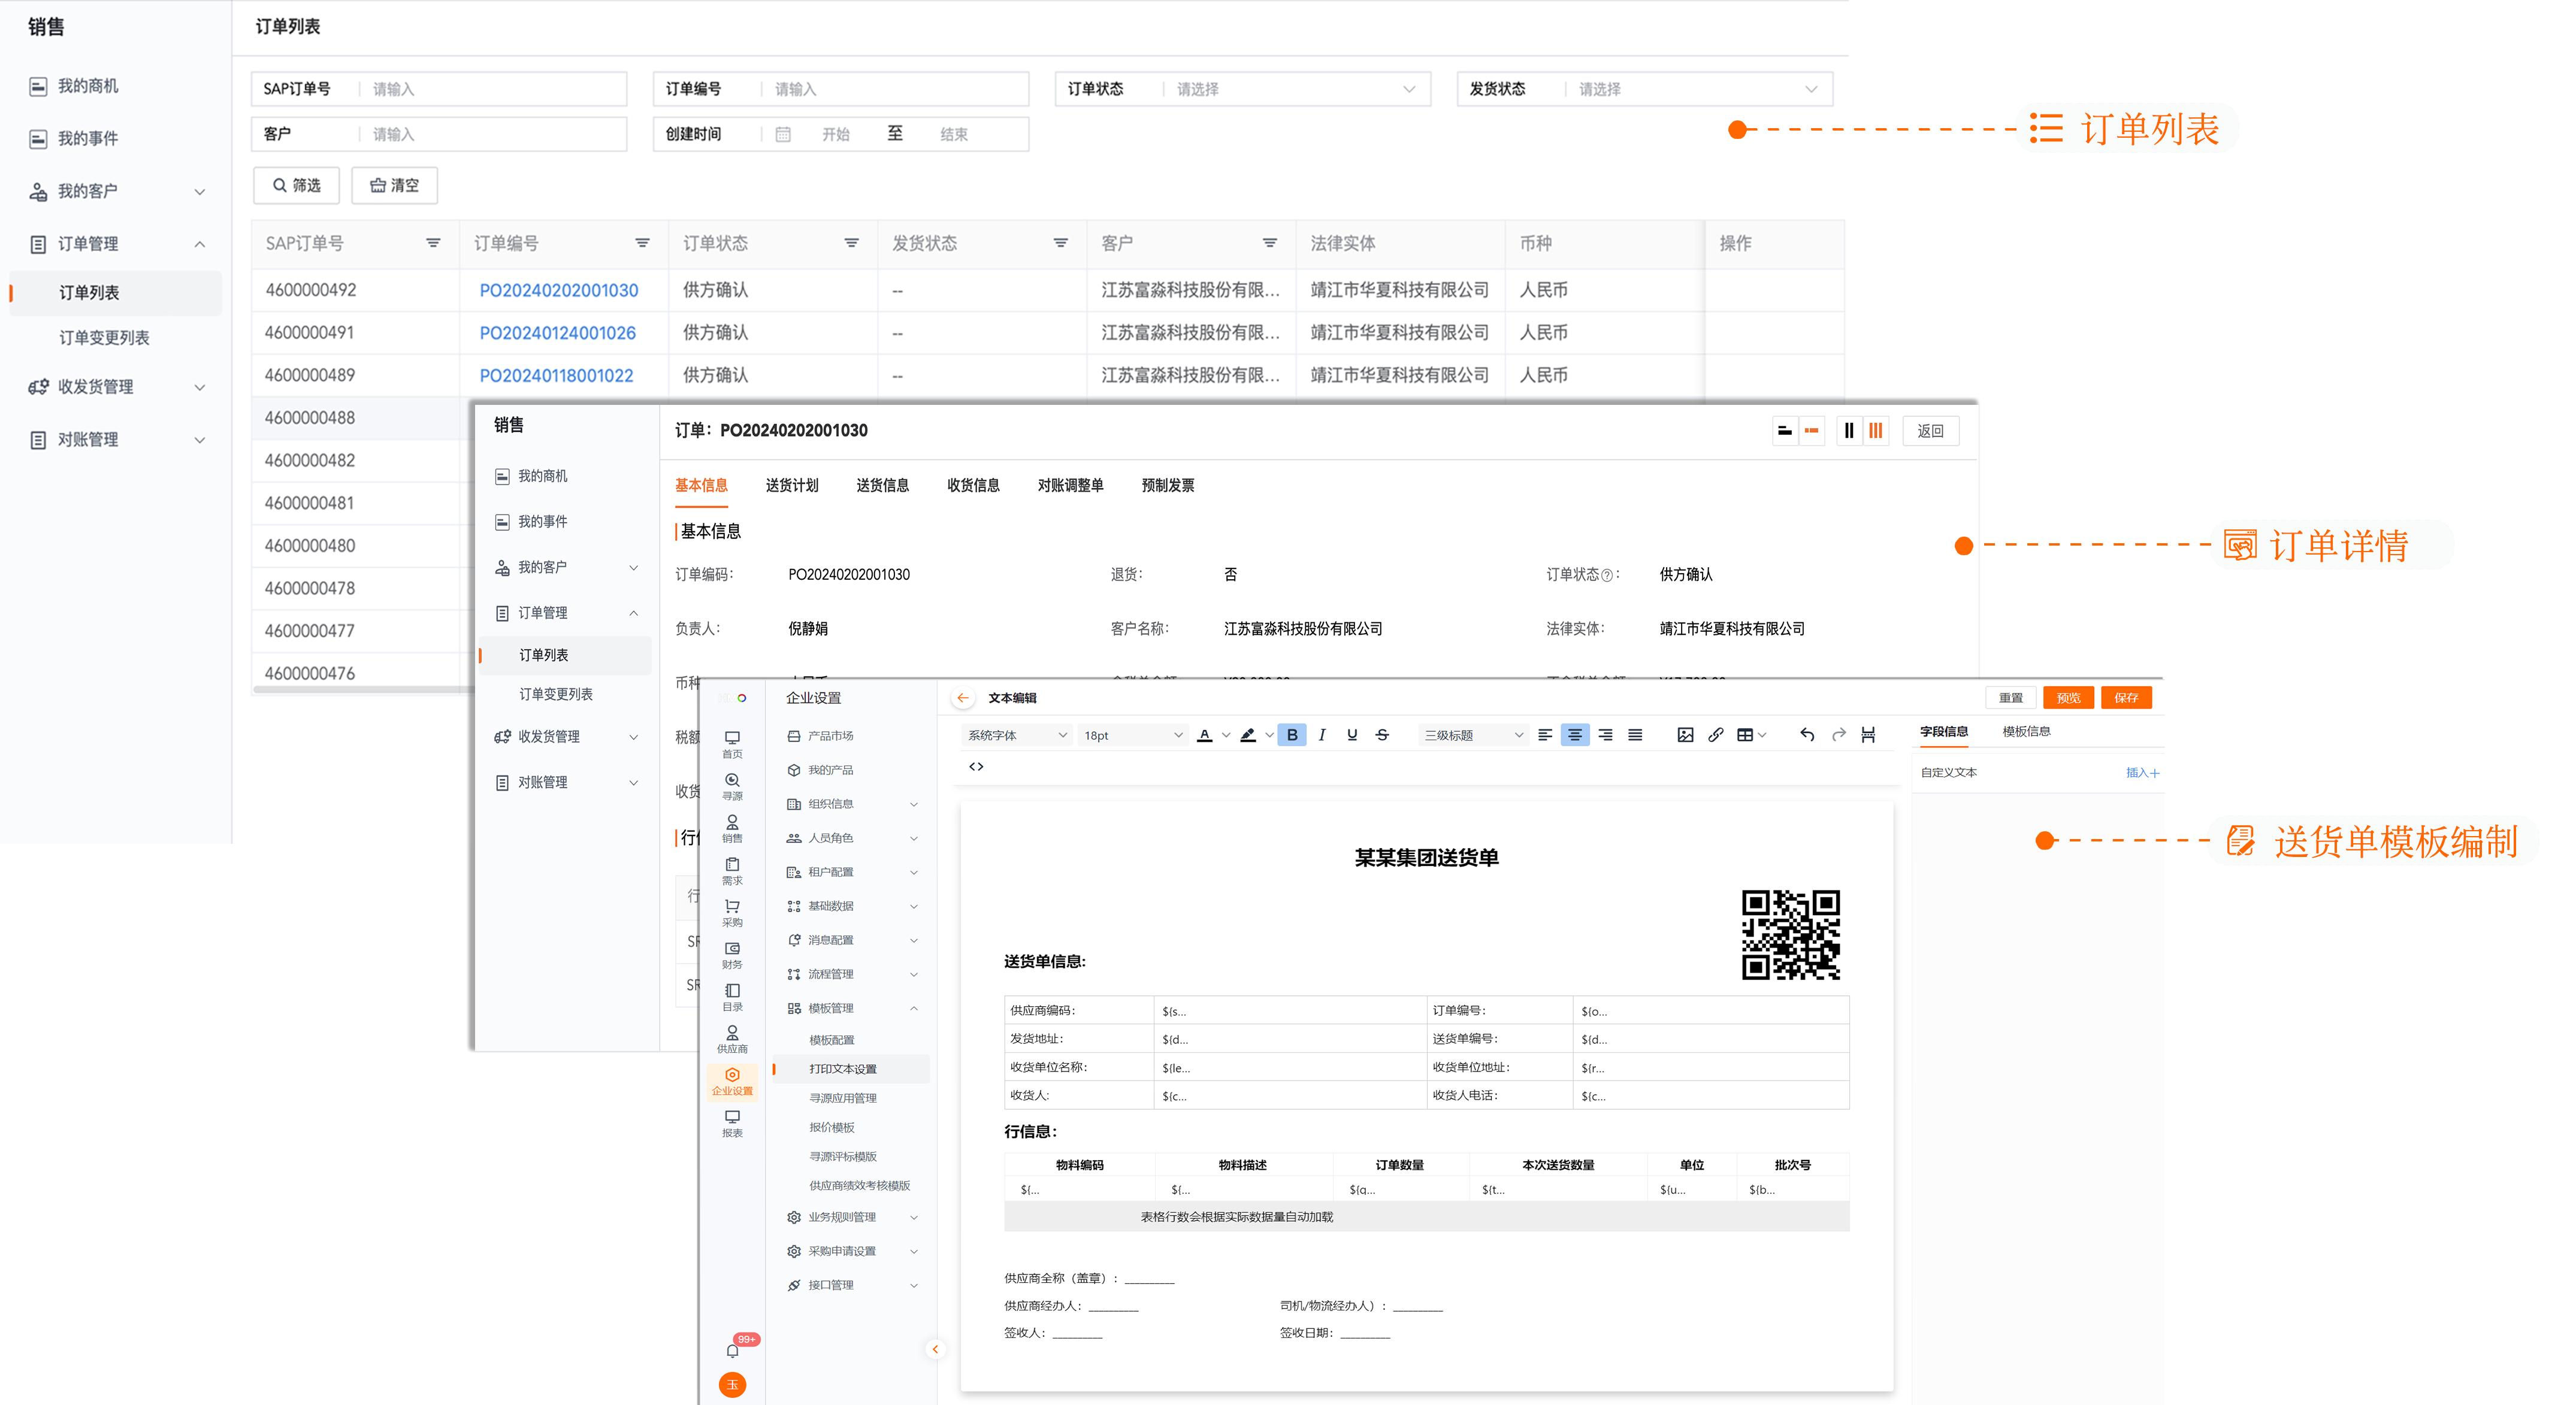Click 返回 button in order detail
This screenshot has height=1405, width=2576.
click(1929, 431)
